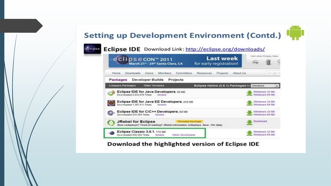This screenshot has width=331, height=186.
Task: Click the Java EE Developers package icon
Action: point(111,103)
